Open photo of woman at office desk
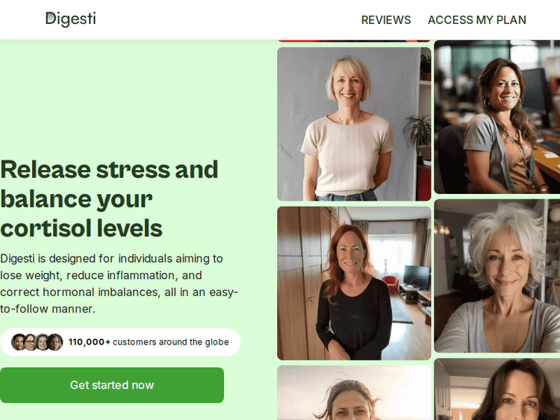560x420 pixels. (497, 117)
